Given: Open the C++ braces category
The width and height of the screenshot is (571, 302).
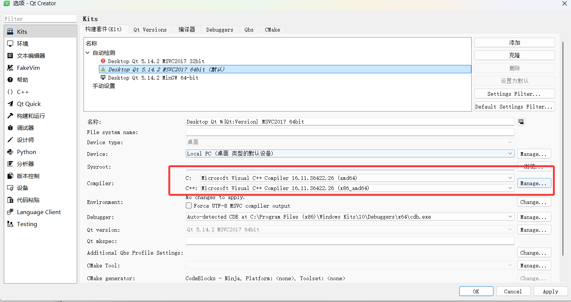Looking at the screenshot, I should coord(10,92).
